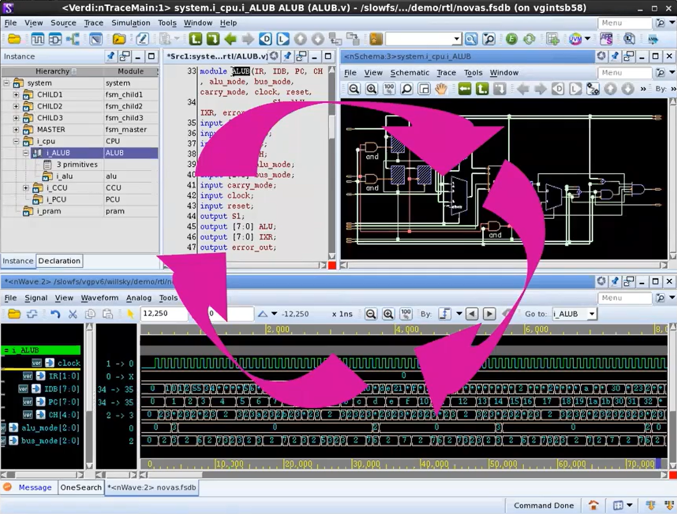
Task: Open the Waveform menu in nWave
Action: (x=99, y=297)
